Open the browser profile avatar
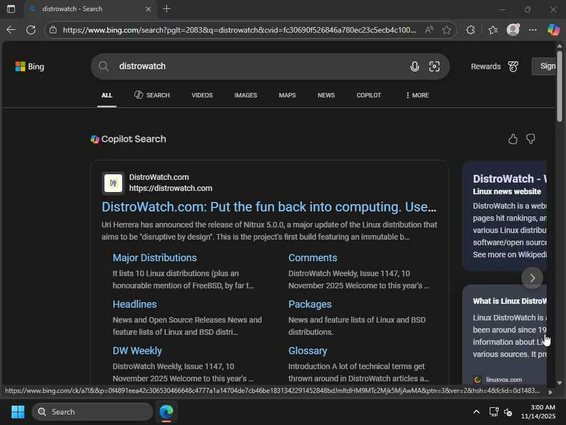 click(513, 30)
